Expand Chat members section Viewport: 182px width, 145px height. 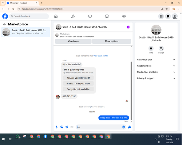(x=156, y=66)
